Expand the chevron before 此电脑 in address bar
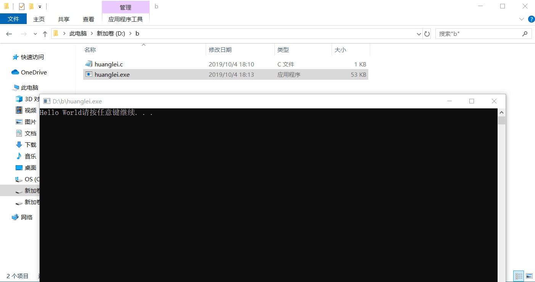535x282 pixels. point(64,34)
